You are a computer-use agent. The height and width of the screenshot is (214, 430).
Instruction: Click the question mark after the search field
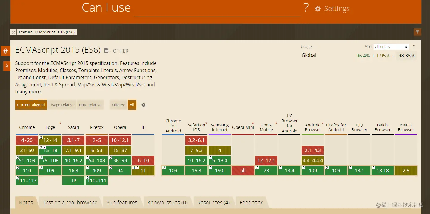[x=306, y=8]
